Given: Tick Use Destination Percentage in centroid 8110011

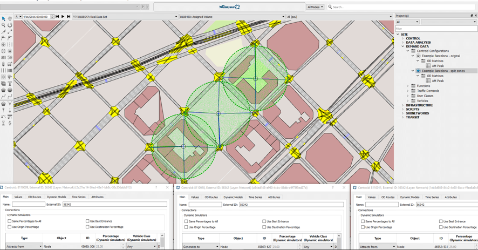Looking at the screenshot, I should click(441, 227).
